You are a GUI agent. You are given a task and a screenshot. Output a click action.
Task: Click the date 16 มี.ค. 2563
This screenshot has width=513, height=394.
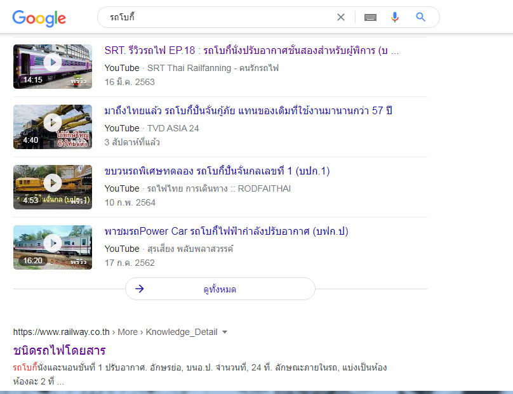coord(130,82)
